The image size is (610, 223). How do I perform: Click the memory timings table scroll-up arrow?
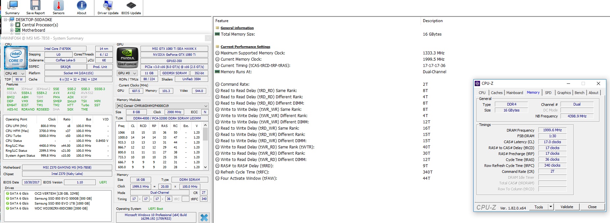pyautogui.click(x=205, y=125)
